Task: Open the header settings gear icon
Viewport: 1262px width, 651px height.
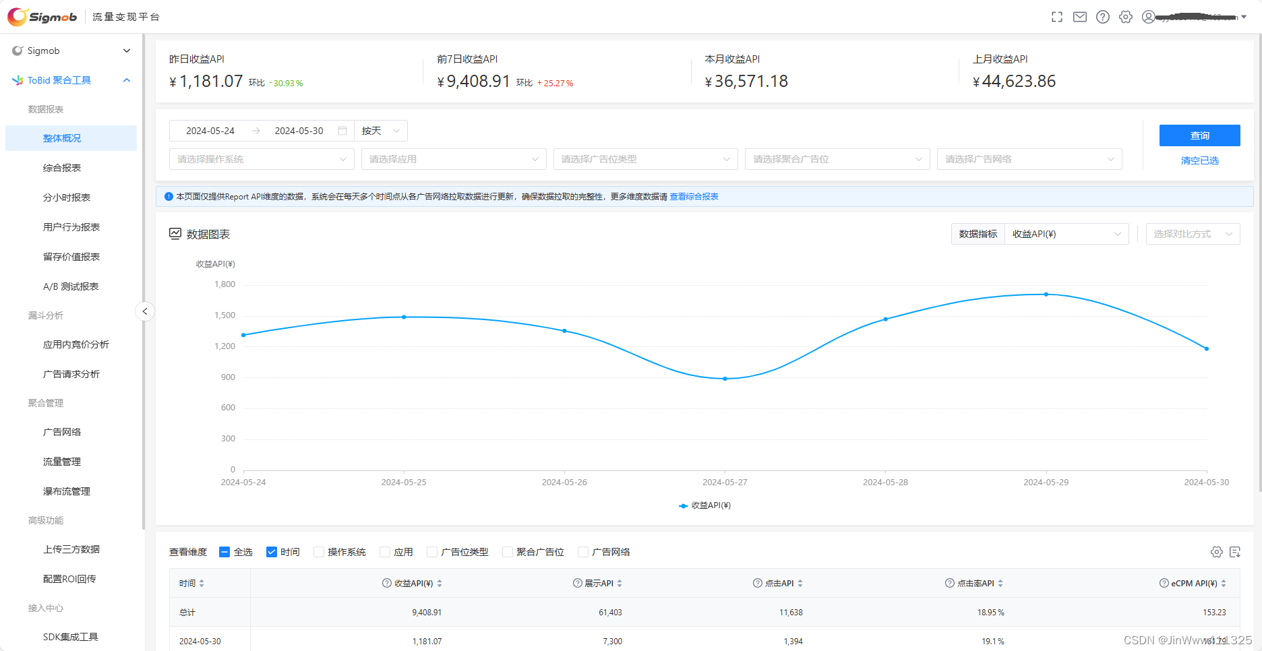Action: pos(1126,17)
